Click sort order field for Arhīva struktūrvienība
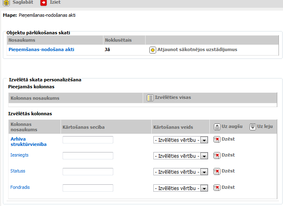Viewport: 283px width, 206px height. pos(88,140)
